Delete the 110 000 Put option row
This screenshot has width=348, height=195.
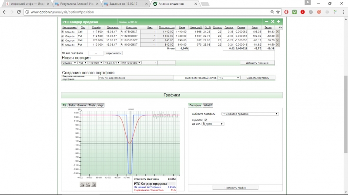[277, 44]
